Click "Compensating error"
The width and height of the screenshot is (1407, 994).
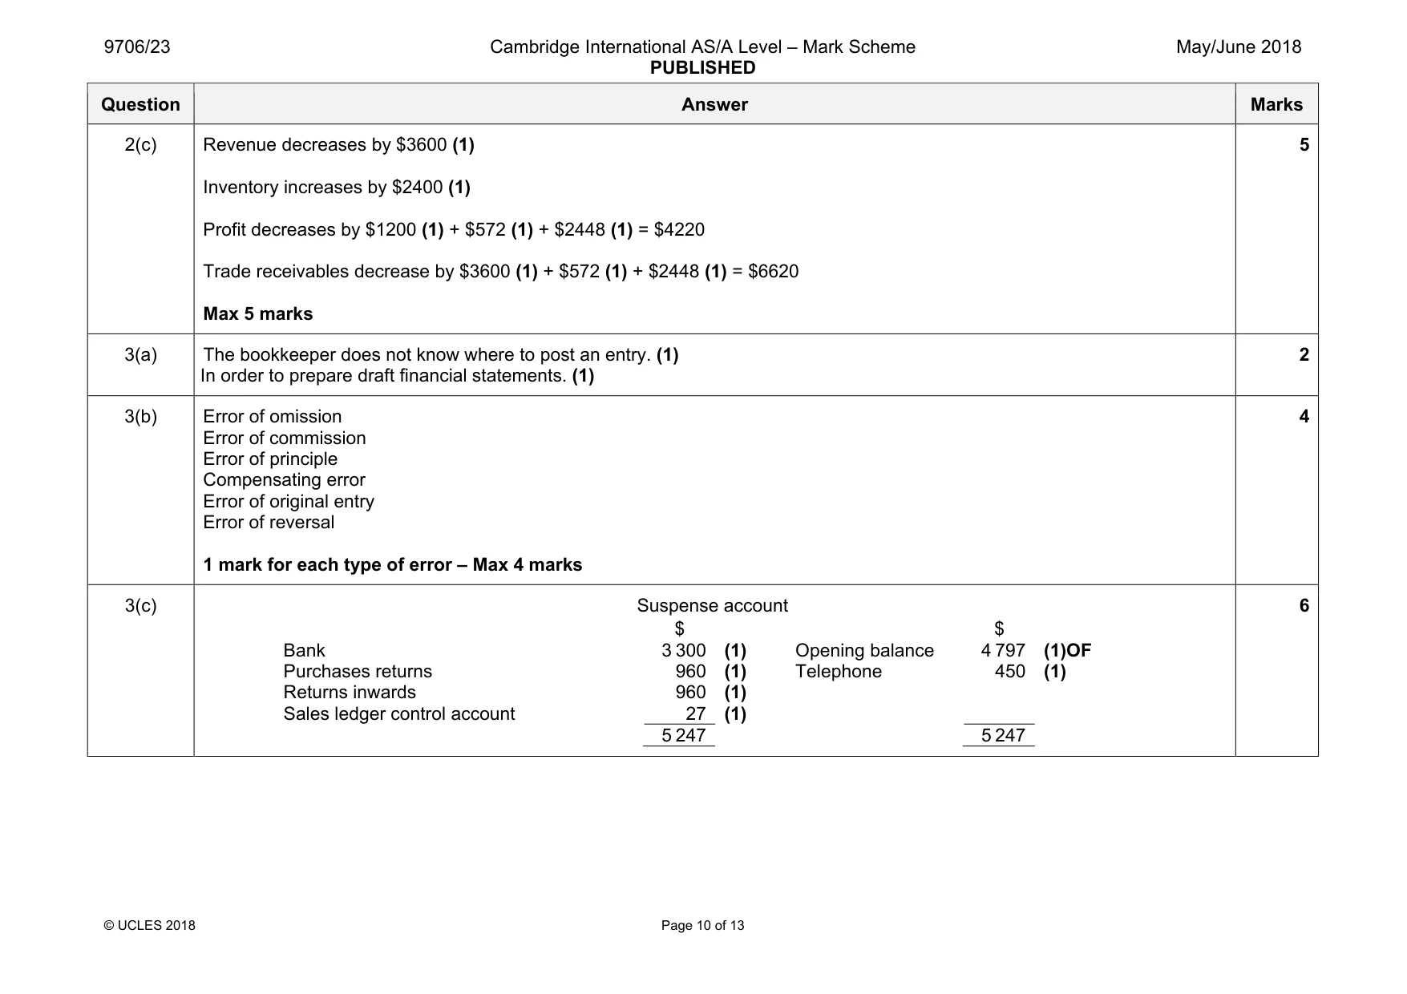tap(284, 480)
